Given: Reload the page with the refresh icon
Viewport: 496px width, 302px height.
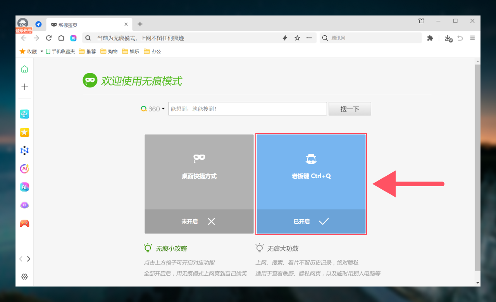Looking at the screenshot, I should coord(49,38).
